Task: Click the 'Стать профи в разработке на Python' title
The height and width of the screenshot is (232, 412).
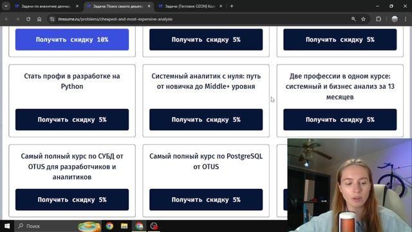Action: click(72, 81)
